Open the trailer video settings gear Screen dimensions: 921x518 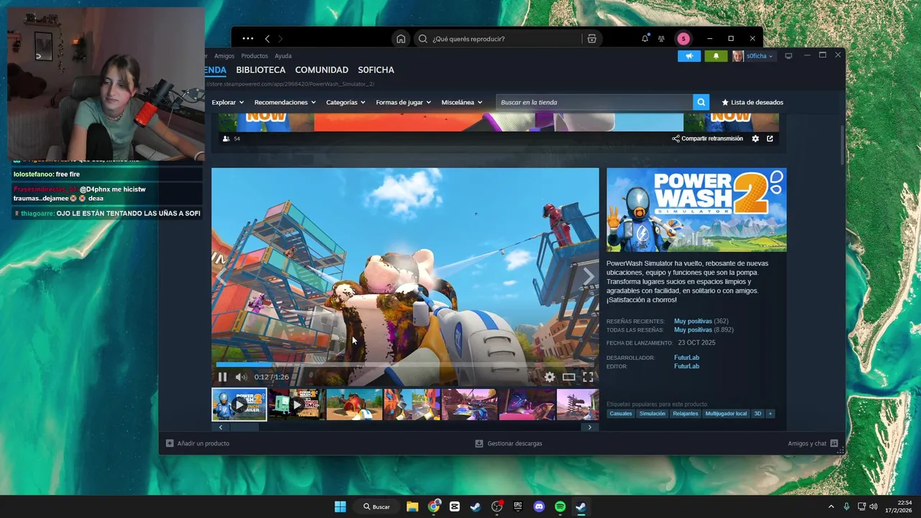(549, 377)
